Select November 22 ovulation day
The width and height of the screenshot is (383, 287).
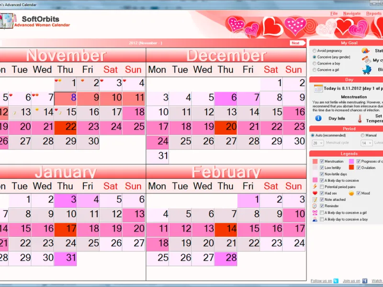pos(66,128)
